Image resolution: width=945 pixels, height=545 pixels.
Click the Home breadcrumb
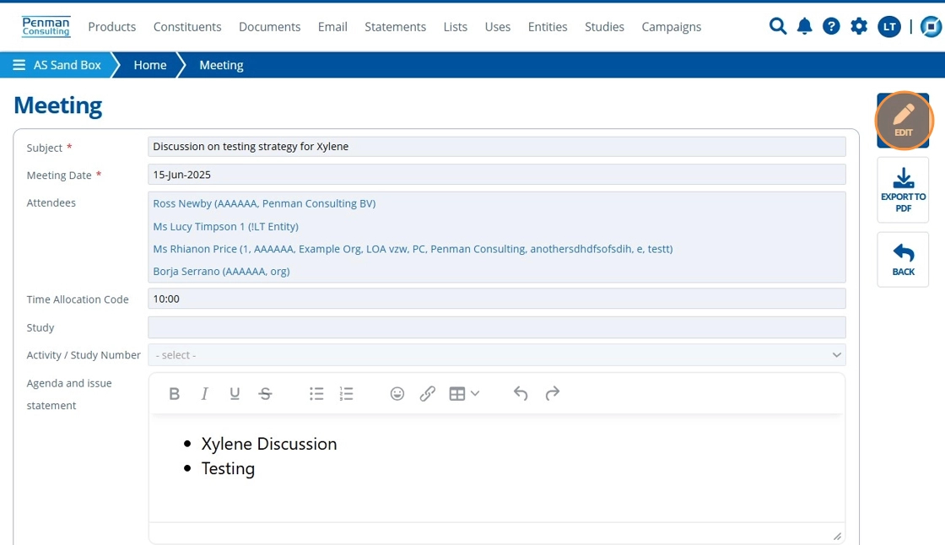(x=150, y=64)
